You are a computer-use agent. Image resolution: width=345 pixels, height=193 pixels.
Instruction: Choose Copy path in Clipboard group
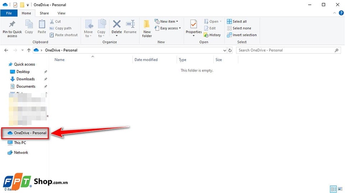60,28
